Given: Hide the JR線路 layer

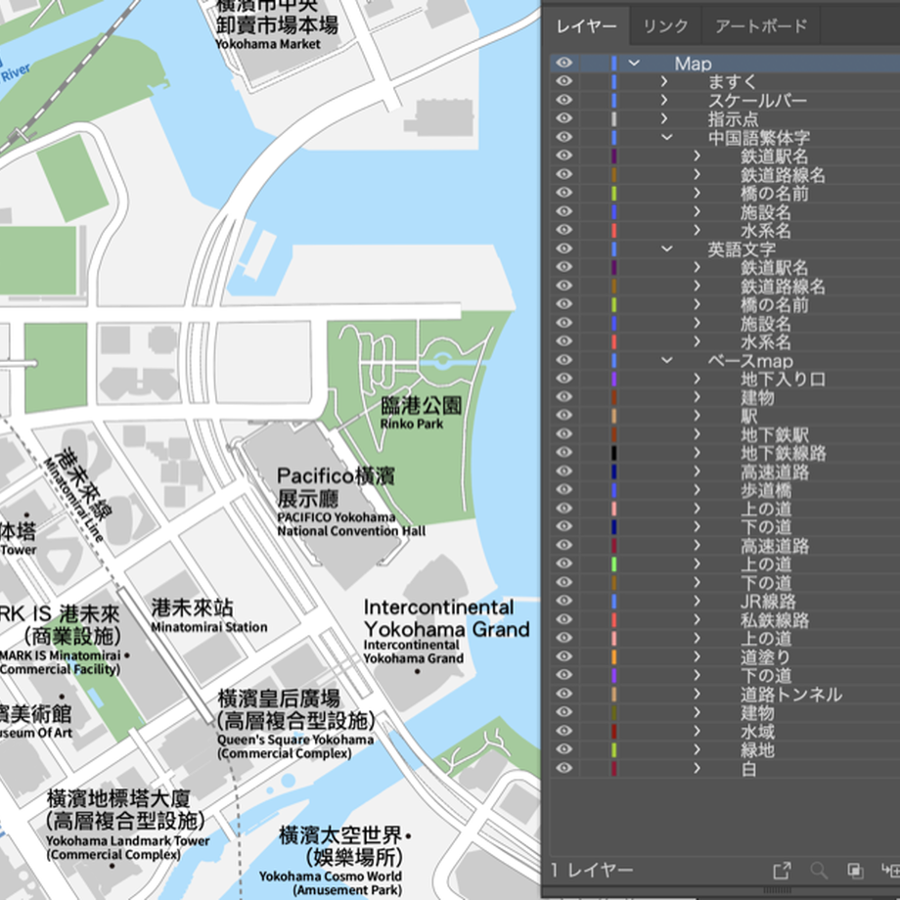Looking at the screenshot, I should pyautogui.click(x=564, y=601).
